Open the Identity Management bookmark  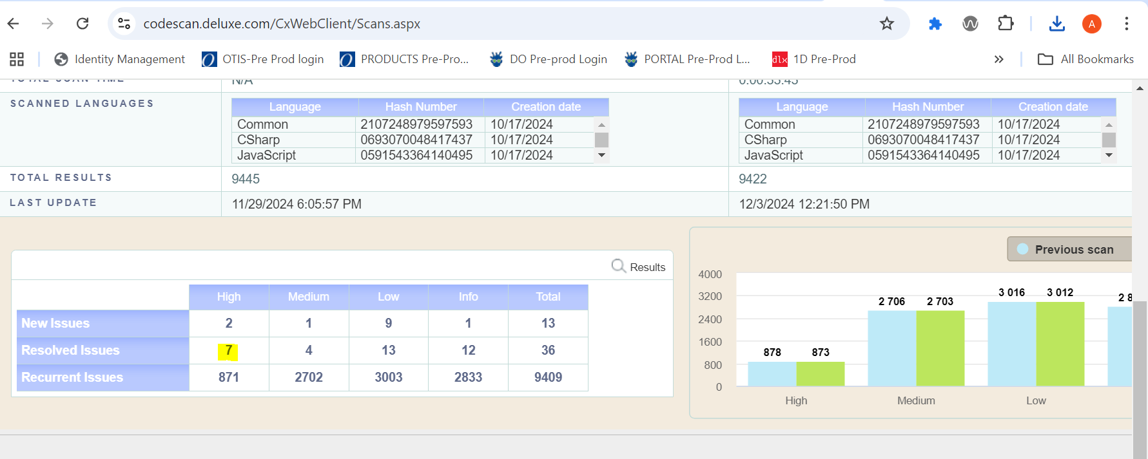(x=120, y=59)
